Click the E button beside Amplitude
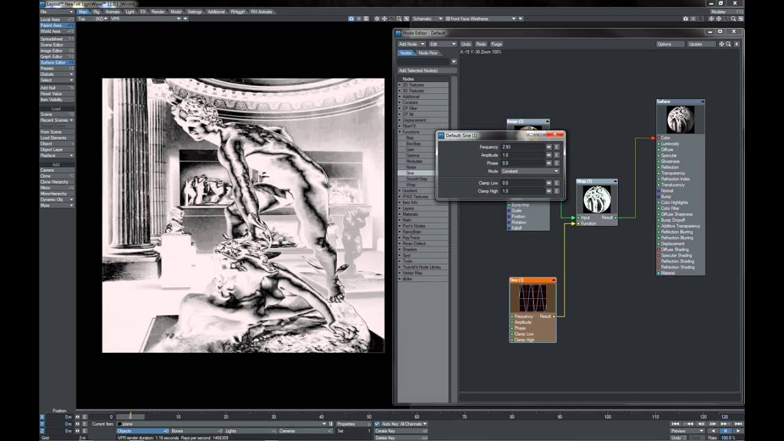This screenshot has width=784, height=441. pos(557,155)
